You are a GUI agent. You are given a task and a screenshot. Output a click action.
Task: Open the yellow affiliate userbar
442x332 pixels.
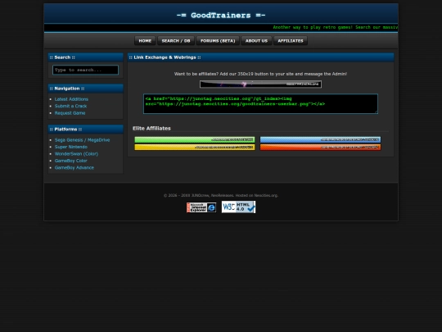point(195,147)
